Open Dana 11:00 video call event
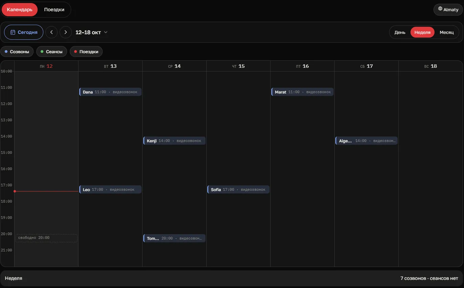 pos(110,92)
